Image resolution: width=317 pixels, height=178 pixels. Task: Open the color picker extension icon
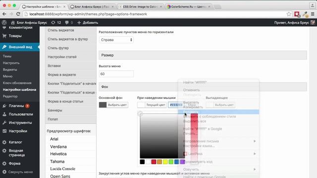(x=305, y=14)
